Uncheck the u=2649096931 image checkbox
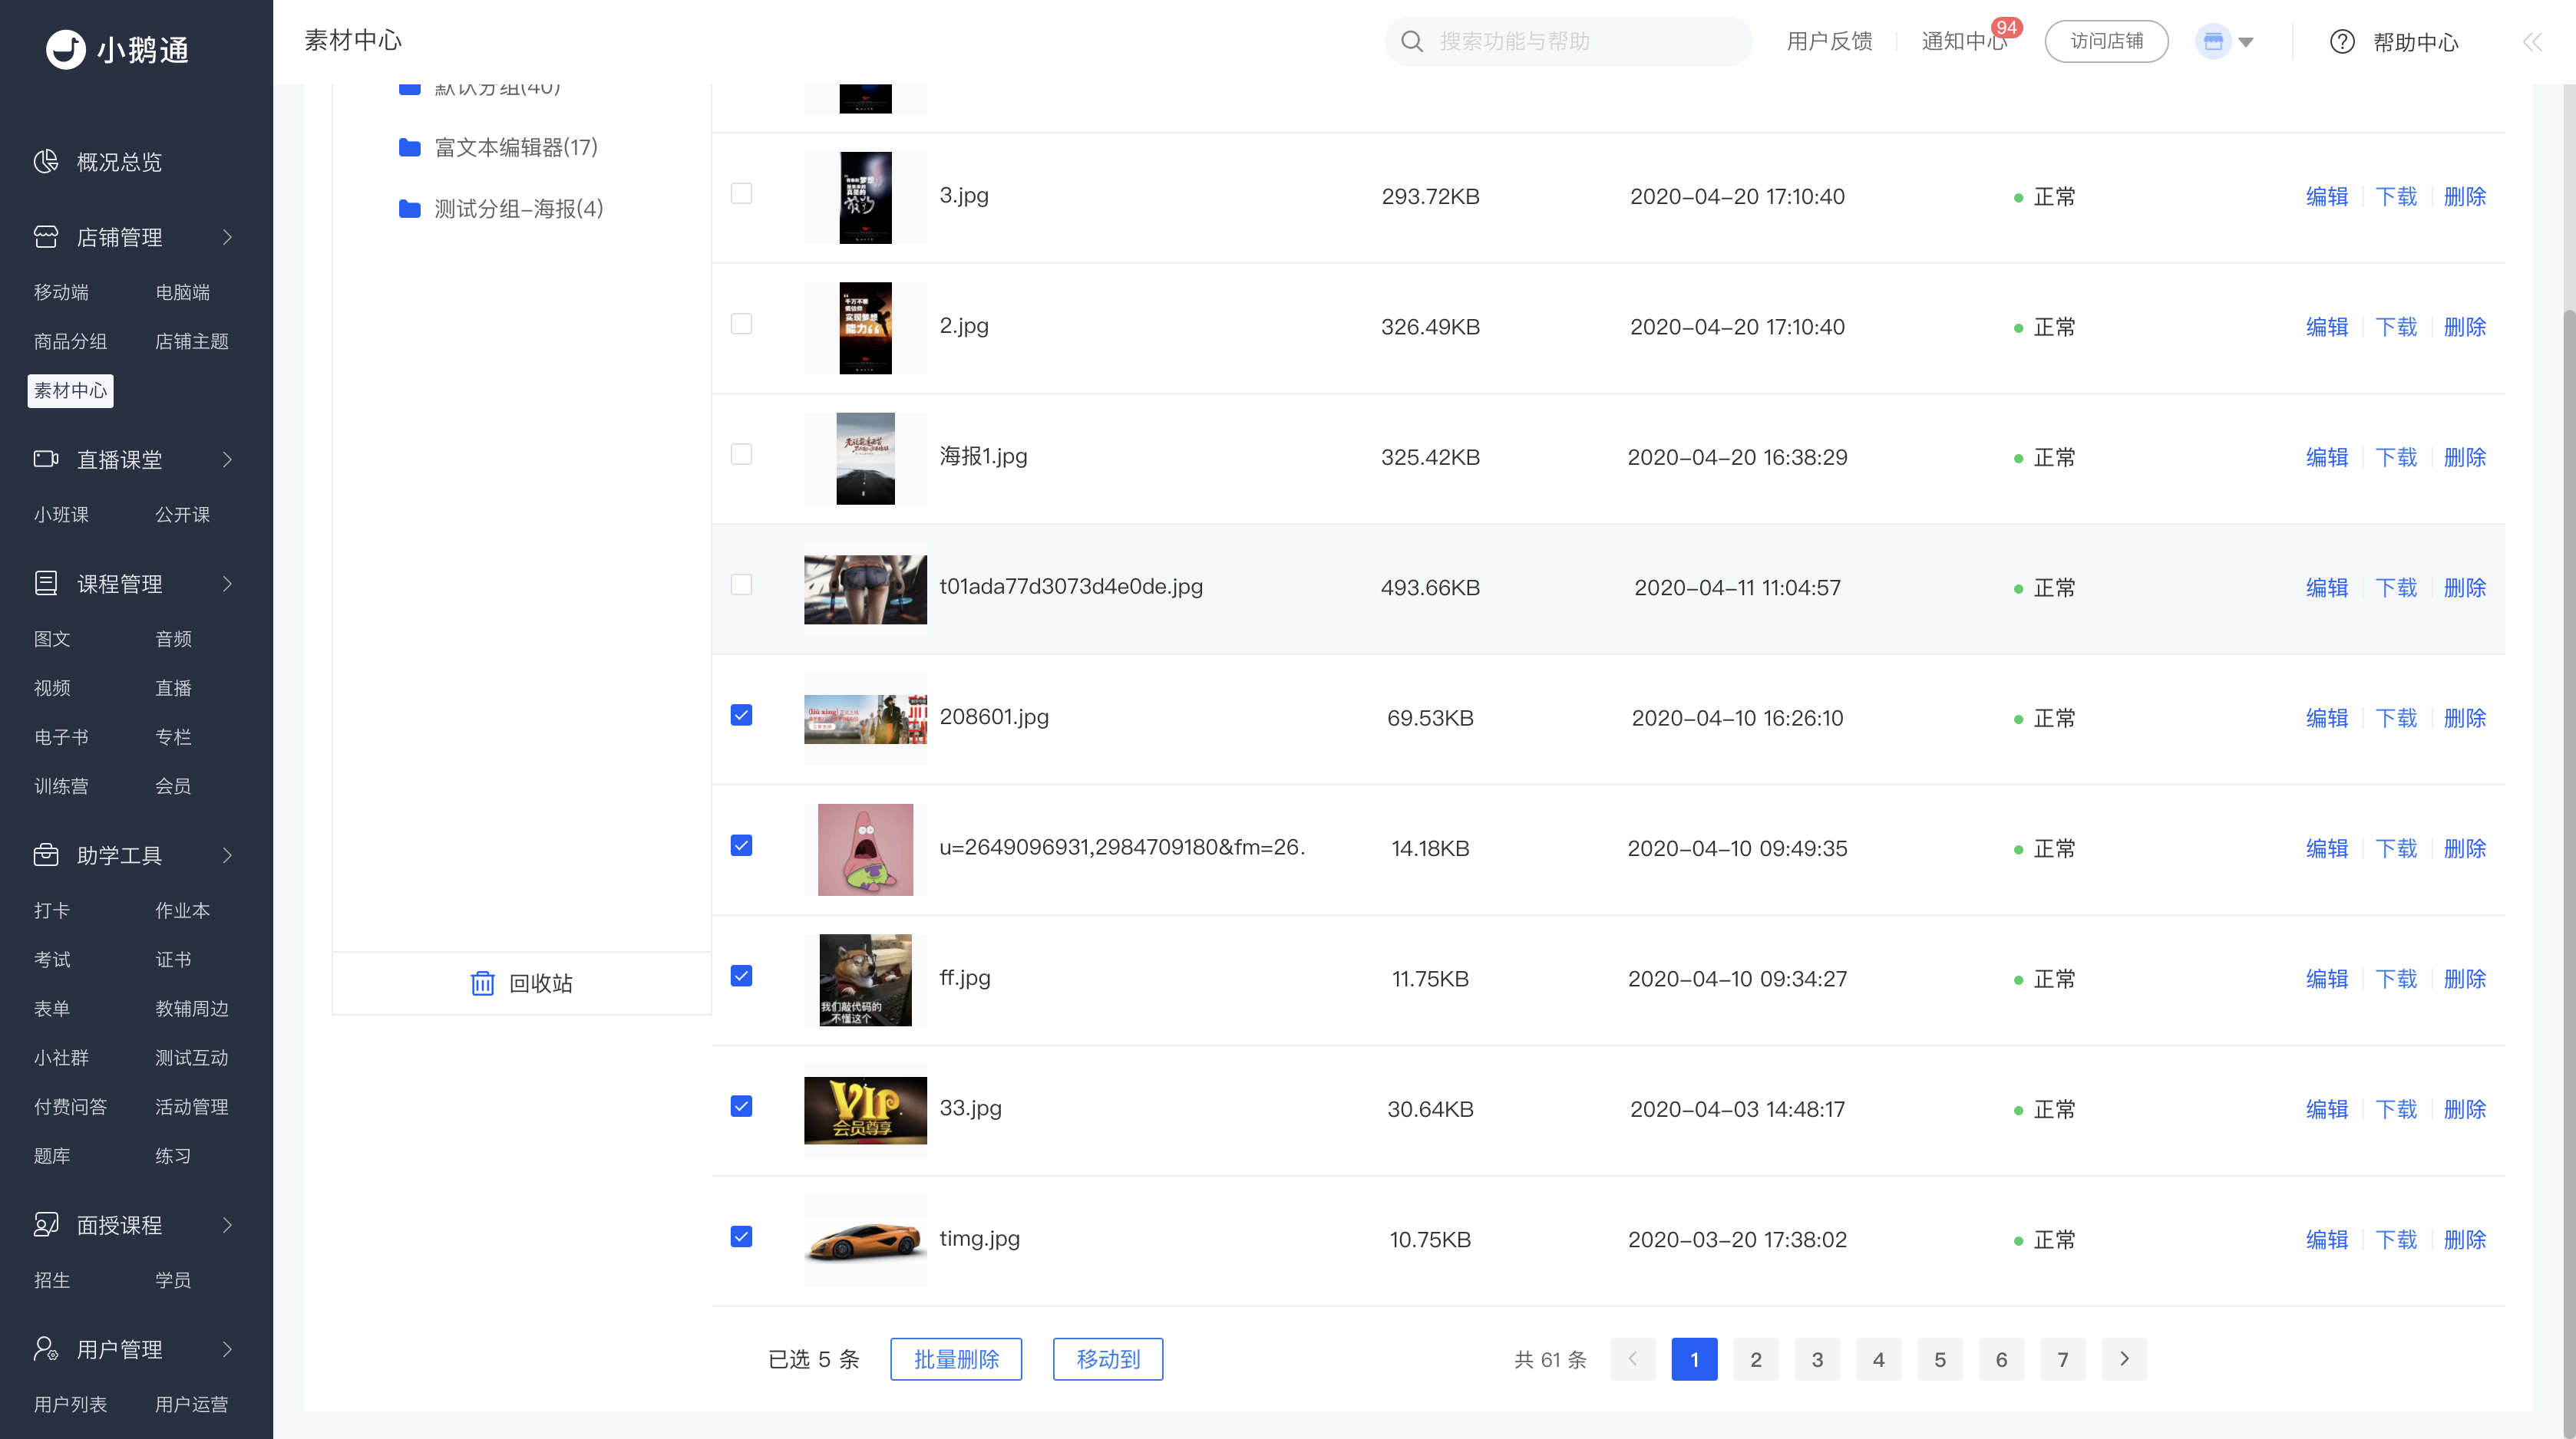Viewport: 2576px width, 1439px height. (x=741, y=845)
